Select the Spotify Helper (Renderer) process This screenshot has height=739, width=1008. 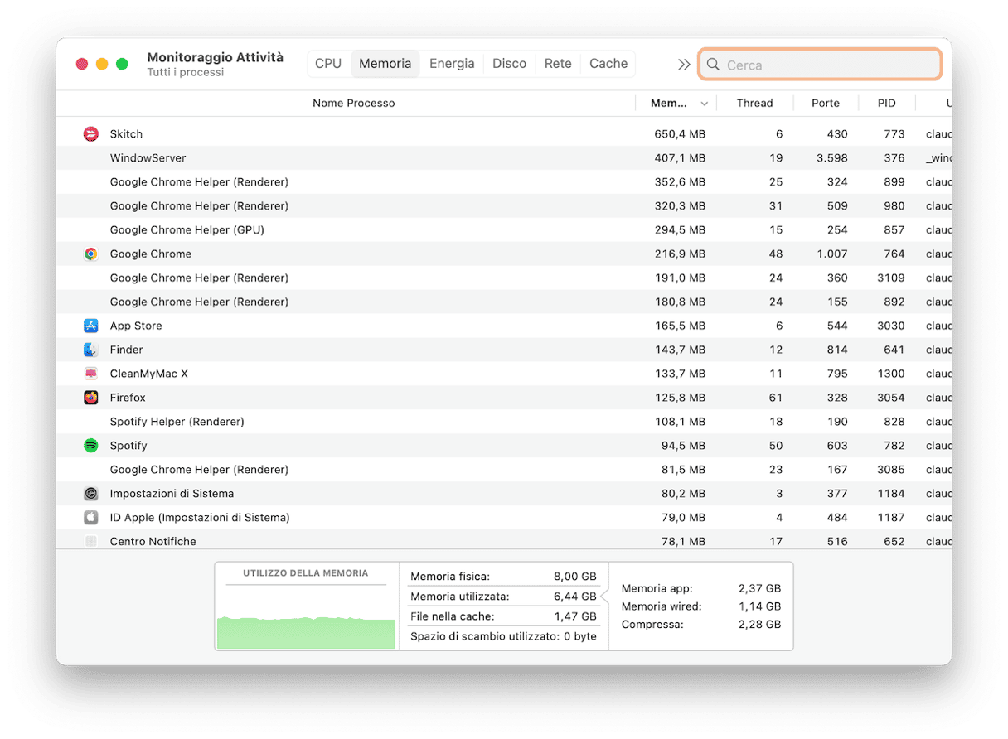[x=504, y=422]
